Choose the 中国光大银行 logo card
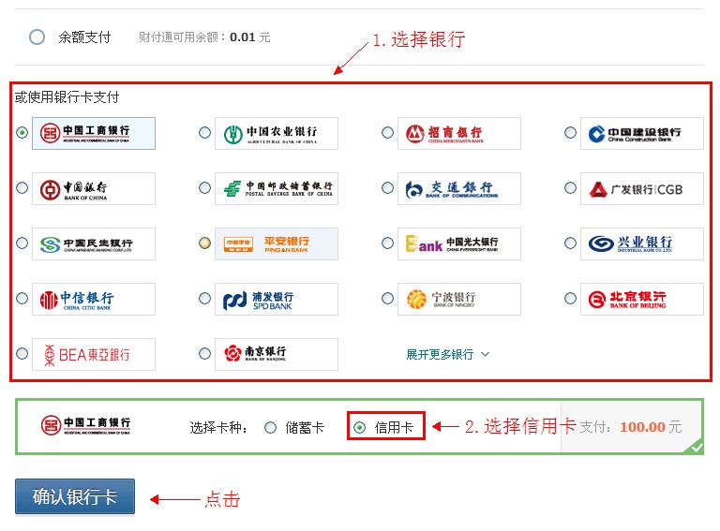The height and width of the screenshot is (531, 720). click(459, 243)
